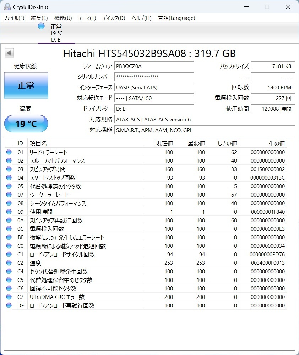
Task: Click the blue status dot beside リードエラーレート
Action: coord(9,152)
